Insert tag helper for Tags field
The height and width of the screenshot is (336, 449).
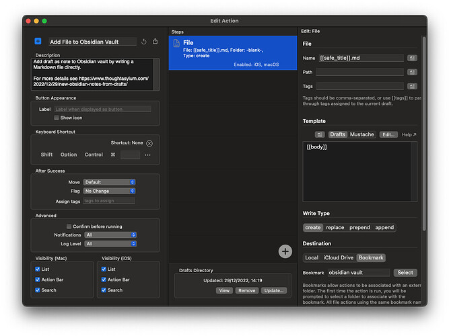point(412,86)
